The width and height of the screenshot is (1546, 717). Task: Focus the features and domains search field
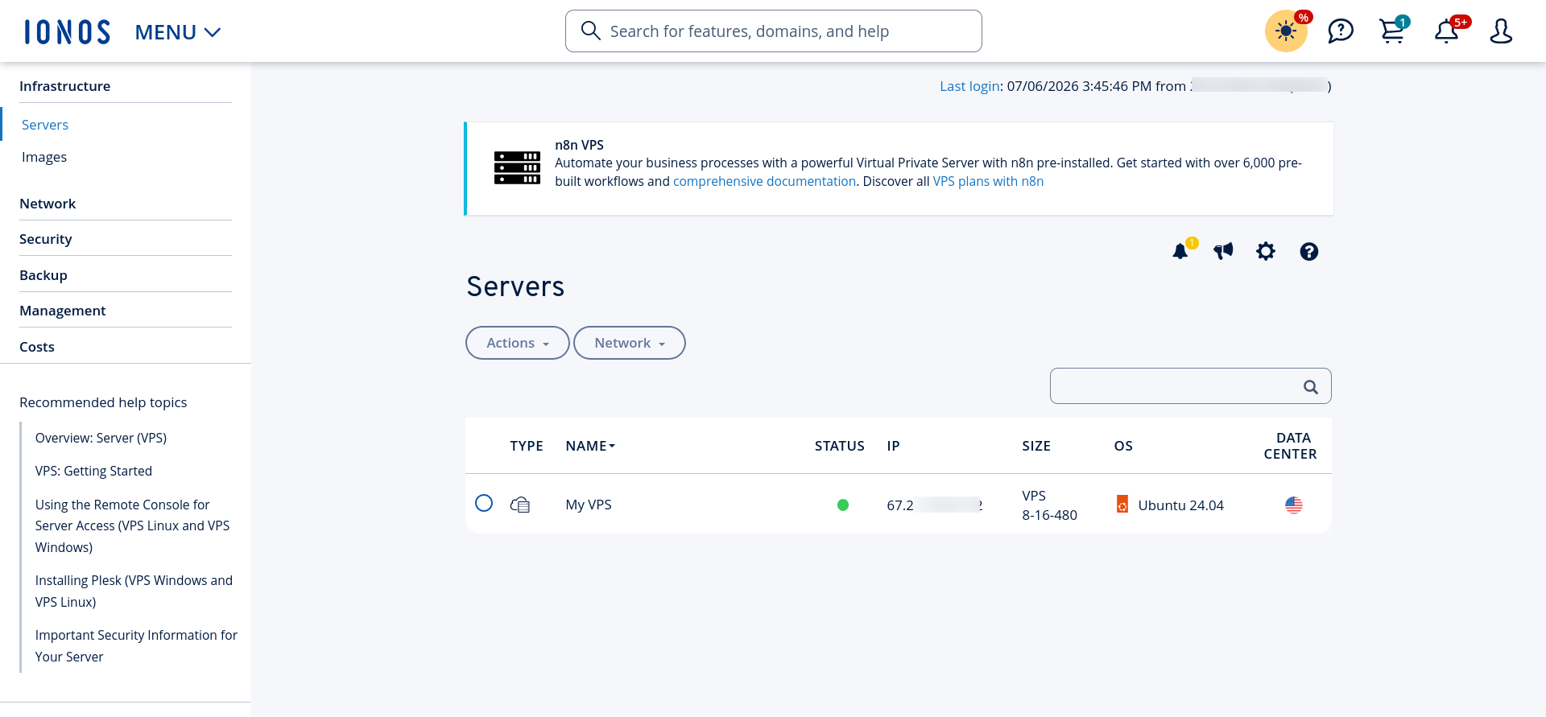pos(773,31)
